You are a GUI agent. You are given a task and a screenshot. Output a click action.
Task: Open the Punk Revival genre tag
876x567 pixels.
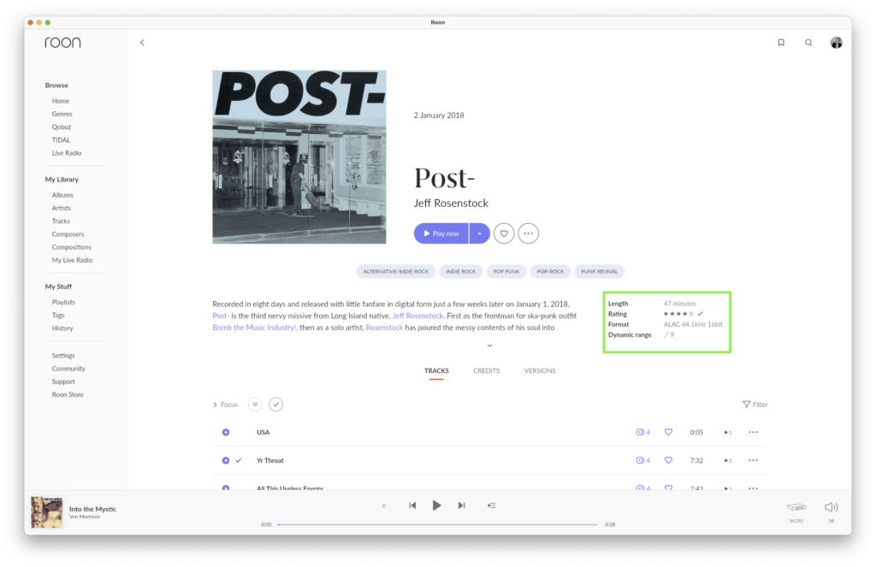pyautogui.click(x=600, y=271)
